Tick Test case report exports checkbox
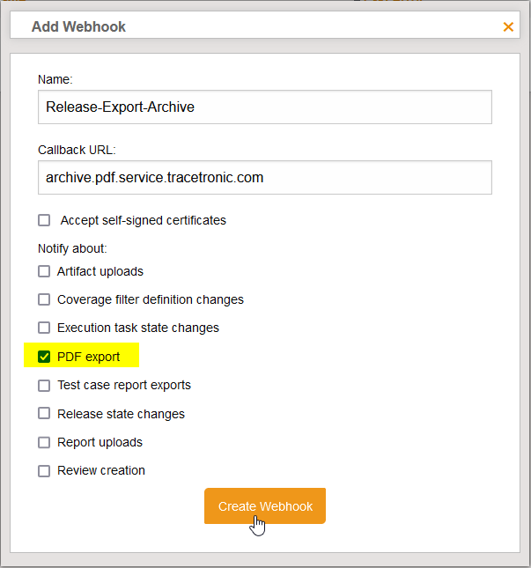 pos(44,386)
